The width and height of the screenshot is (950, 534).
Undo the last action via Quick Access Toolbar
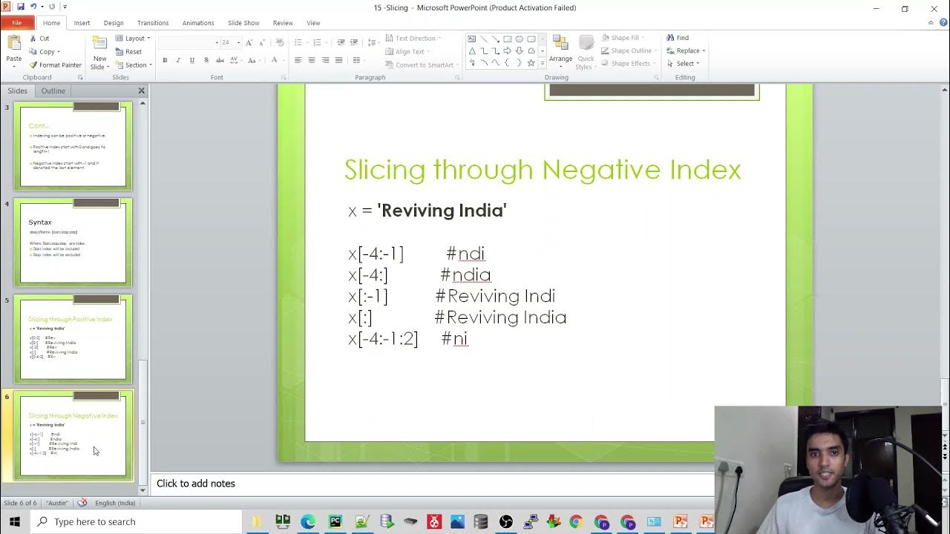click(x=33, y=7)
